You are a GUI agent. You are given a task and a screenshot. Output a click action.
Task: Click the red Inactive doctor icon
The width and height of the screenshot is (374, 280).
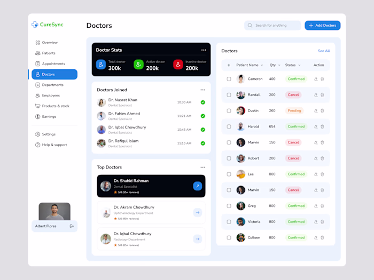tap(178, 65)
